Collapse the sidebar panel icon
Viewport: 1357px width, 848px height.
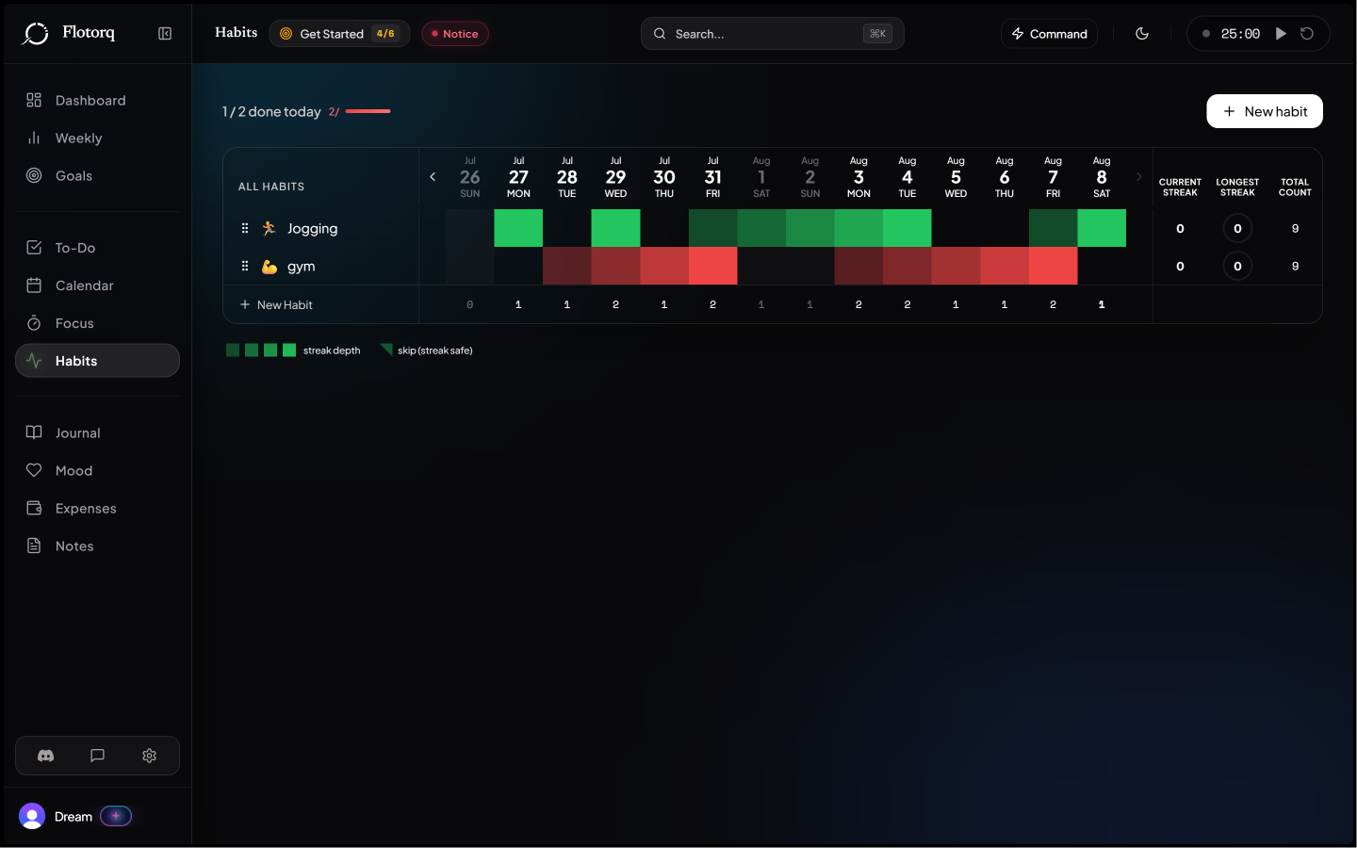pyautogui.click(x=165, y=34)
